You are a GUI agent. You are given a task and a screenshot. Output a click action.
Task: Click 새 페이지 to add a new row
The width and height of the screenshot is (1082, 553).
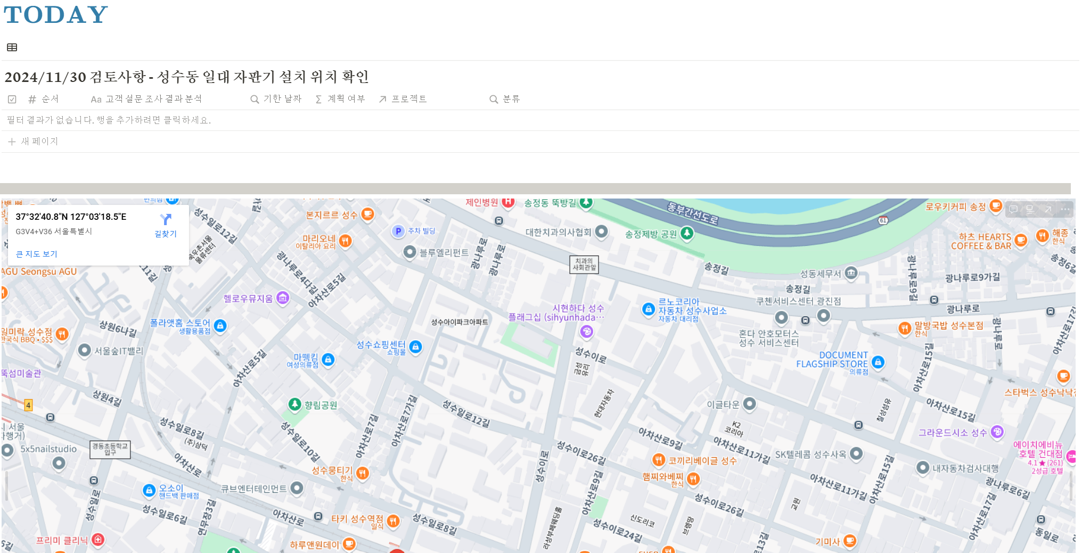[x=33, y=142]
